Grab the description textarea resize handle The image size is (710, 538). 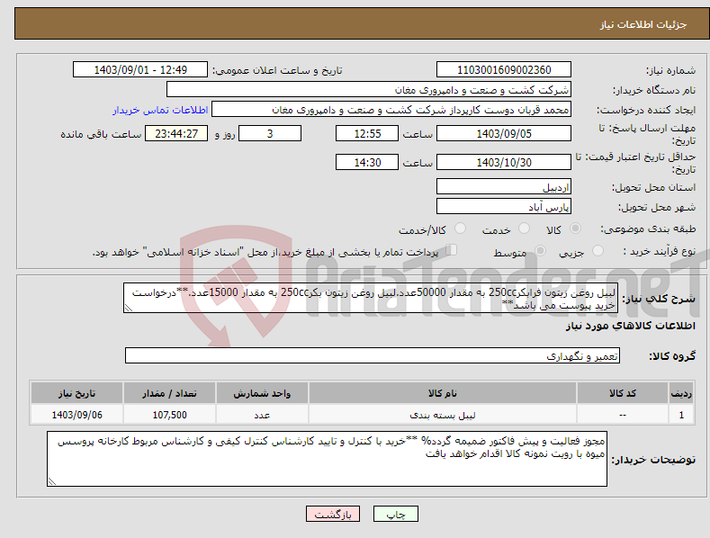(129, 308)
